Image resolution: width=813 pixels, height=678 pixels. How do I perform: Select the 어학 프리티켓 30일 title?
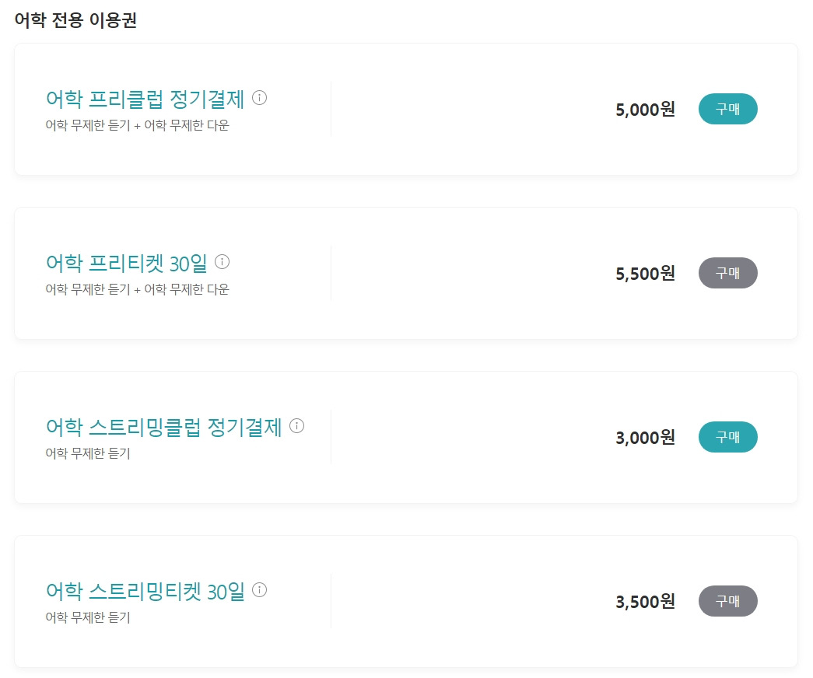pos(127,264)
